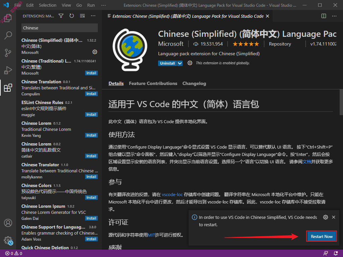343x257 pixels.
Task: Open the MIT license link
Action: pyautogui.click(x=151, y=235)
